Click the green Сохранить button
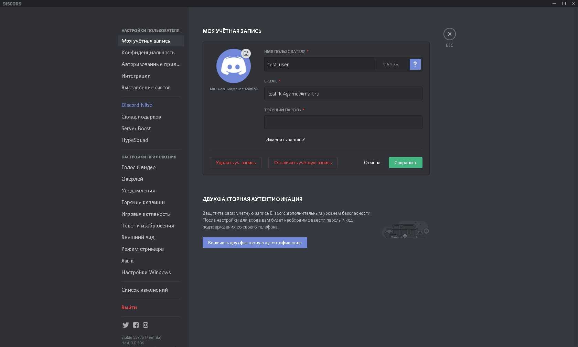Viewport: 578px width, 347px height. tap(405, 163)
